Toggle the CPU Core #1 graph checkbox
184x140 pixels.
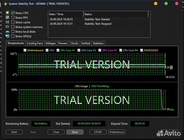(58, 50)
